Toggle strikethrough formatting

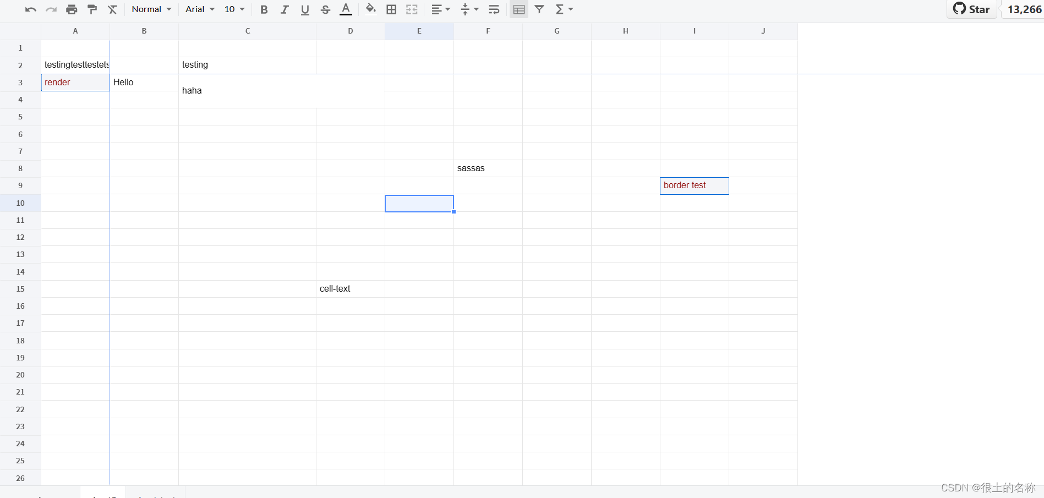click(325, 9)
